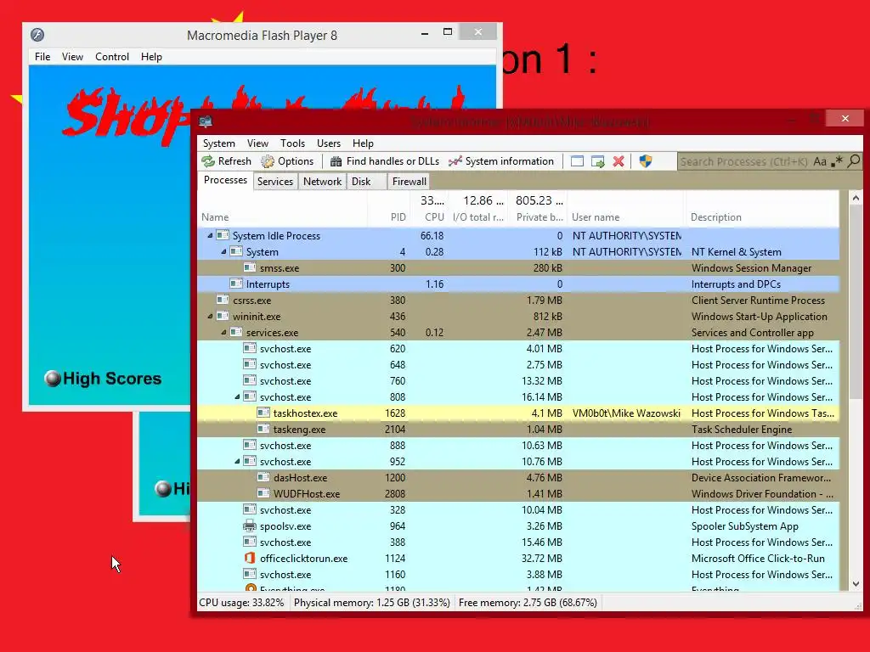The height and width of the screenshot is (652, 870).
Task: Open Control menu in Flash Player
Action: [x=112, y=57]
